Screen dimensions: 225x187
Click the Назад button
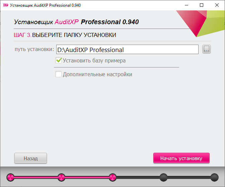pyautogui.click(x=30, y=158)
